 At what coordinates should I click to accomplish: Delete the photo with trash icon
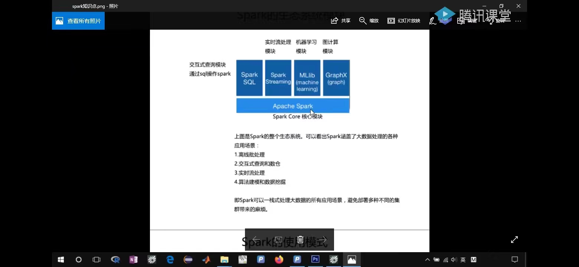pos(301,240)
